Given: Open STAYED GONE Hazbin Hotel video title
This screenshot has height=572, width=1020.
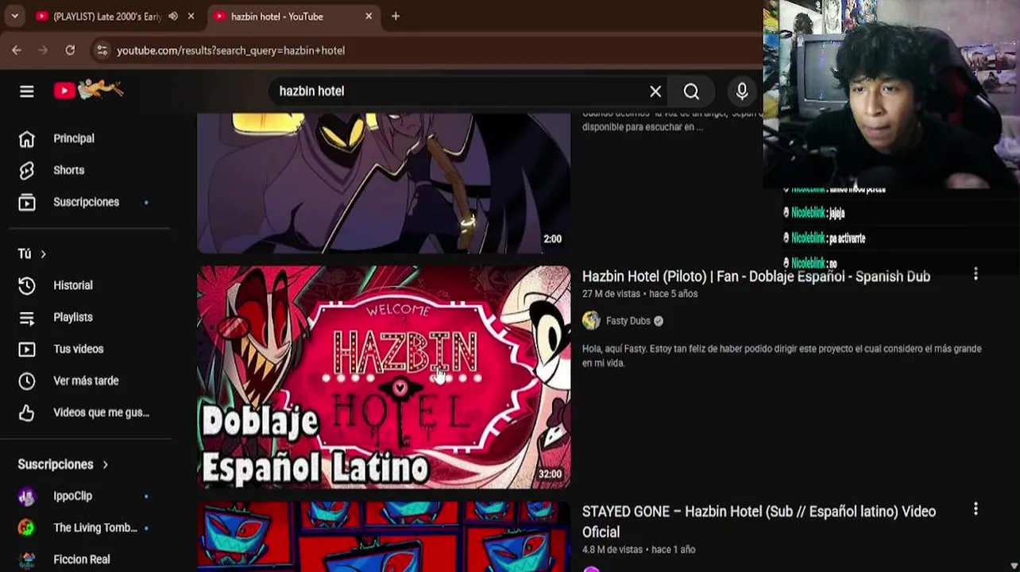Looking at the screenshot, I should [x=759, y=521].
